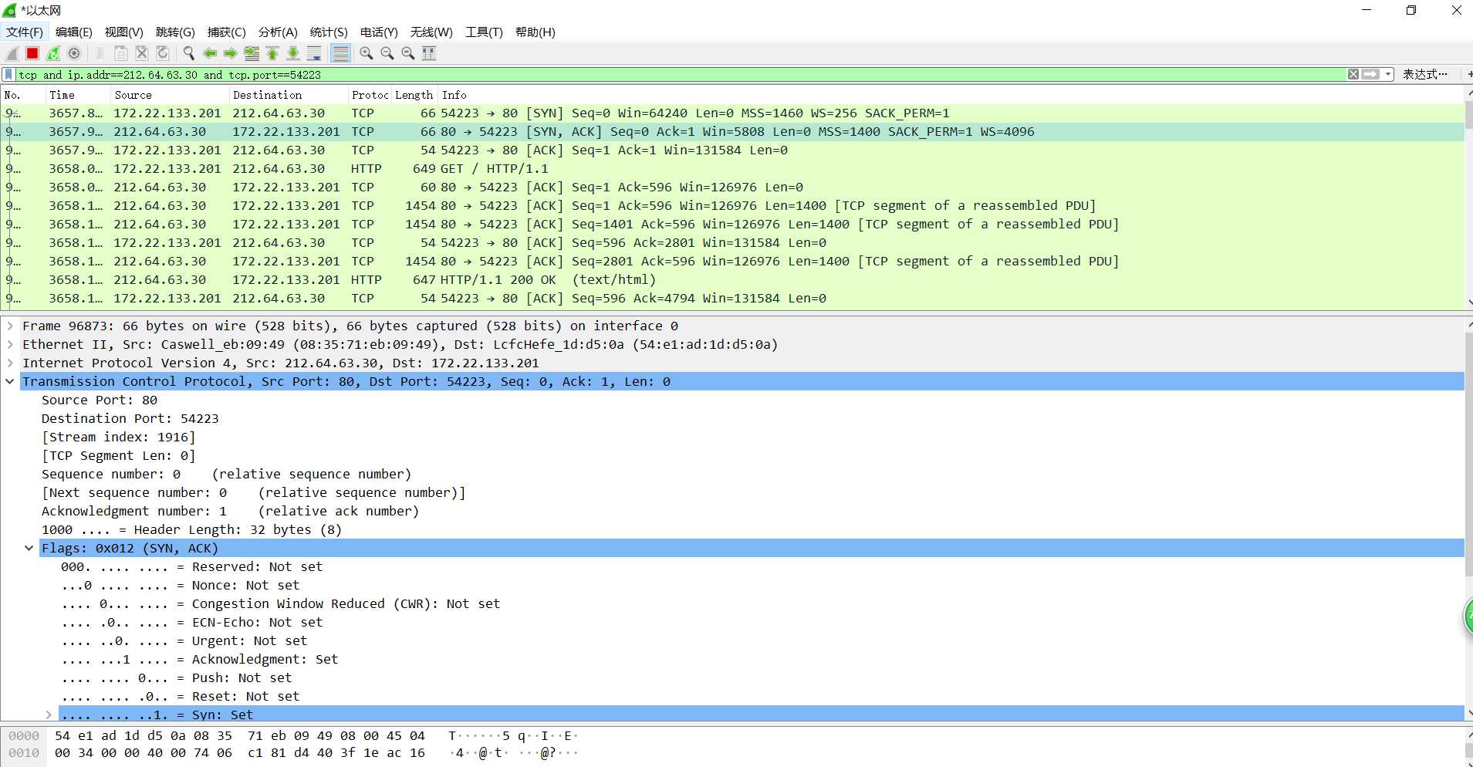Open the 工具(T) menu
The image size is (1473, 767).
click(x=484, y=32)
